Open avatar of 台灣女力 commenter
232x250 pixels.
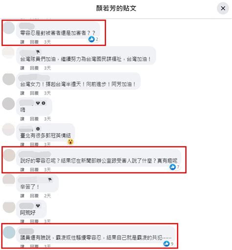[x=9, y=79]
